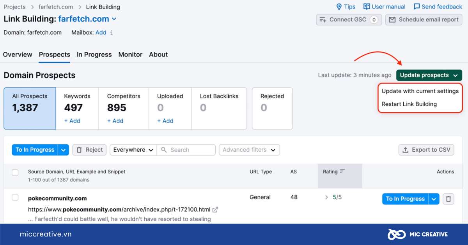Open the About tab

coord(158,54)
